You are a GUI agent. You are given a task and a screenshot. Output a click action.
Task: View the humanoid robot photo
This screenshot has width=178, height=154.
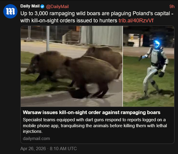(x=149, y=66)
